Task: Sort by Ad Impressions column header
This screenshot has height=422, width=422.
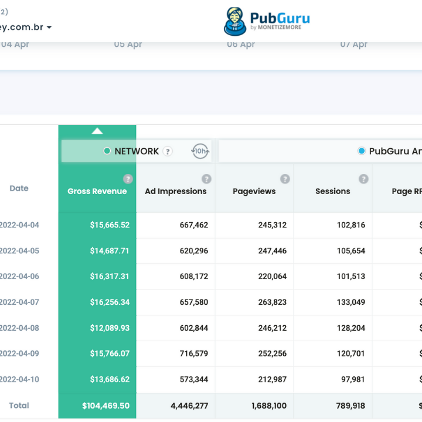Action: (x=176, y=191)
